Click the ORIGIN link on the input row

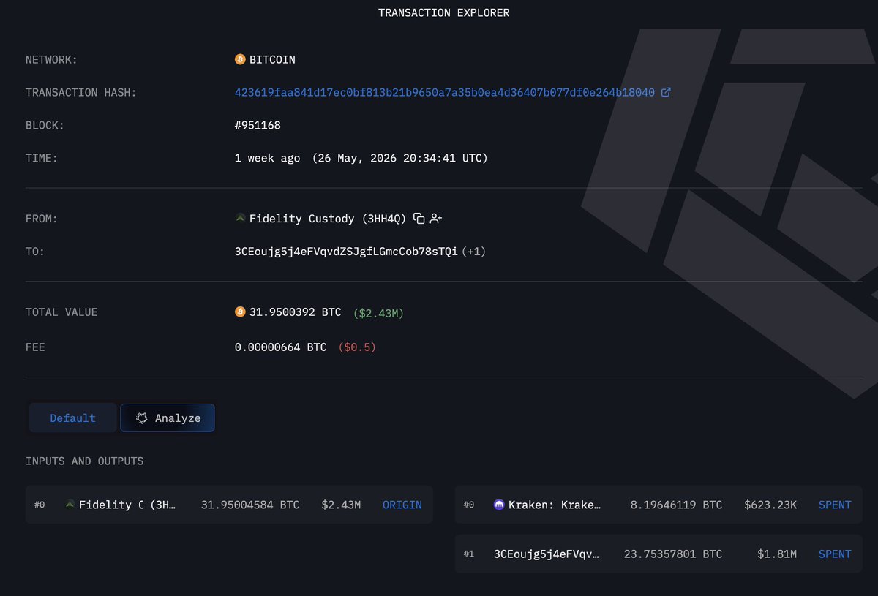pyautogui.click(x=402, y=505)
